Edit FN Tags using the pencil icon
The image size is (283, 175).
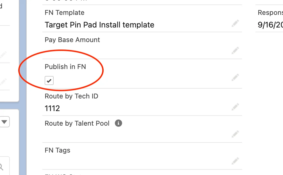click(235, 161)
